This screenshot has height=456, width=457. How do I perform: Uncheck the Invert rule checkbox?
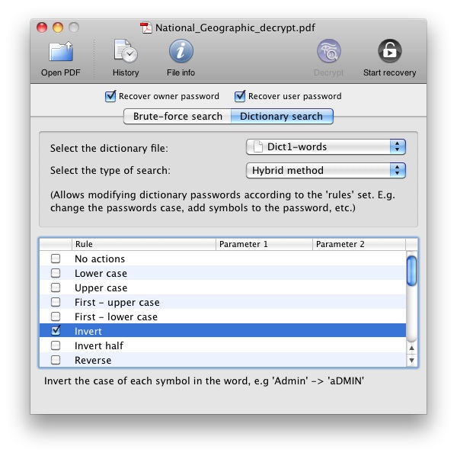click(x=56, y=332)
